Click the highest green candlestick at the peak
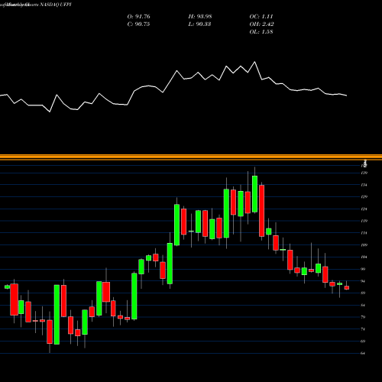 pos(254,194)
